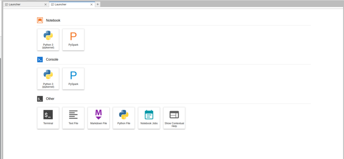Close the first Launcher tab
Screen dimensions: 344x159
click(x=45, y=4)
